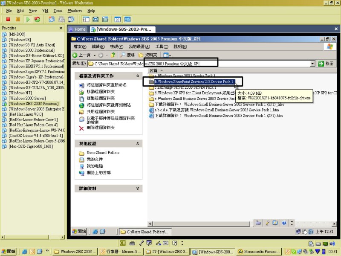Select [Windows 2000 Server] in Favorites
This screenshot has width=341, height=256.
point(27,98)
